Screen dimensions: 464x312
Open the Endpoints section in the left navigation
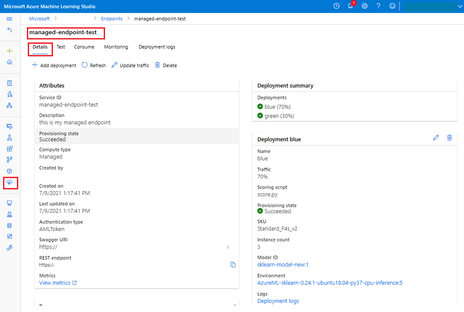click(10, 183)
